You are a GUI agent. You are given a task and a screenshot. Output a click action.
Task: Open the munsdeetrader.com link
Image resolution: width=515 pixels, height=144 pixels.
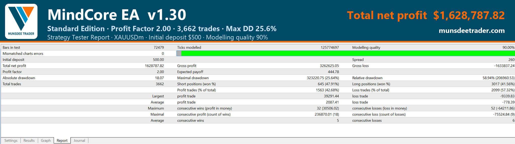click(x=472, y=31)
